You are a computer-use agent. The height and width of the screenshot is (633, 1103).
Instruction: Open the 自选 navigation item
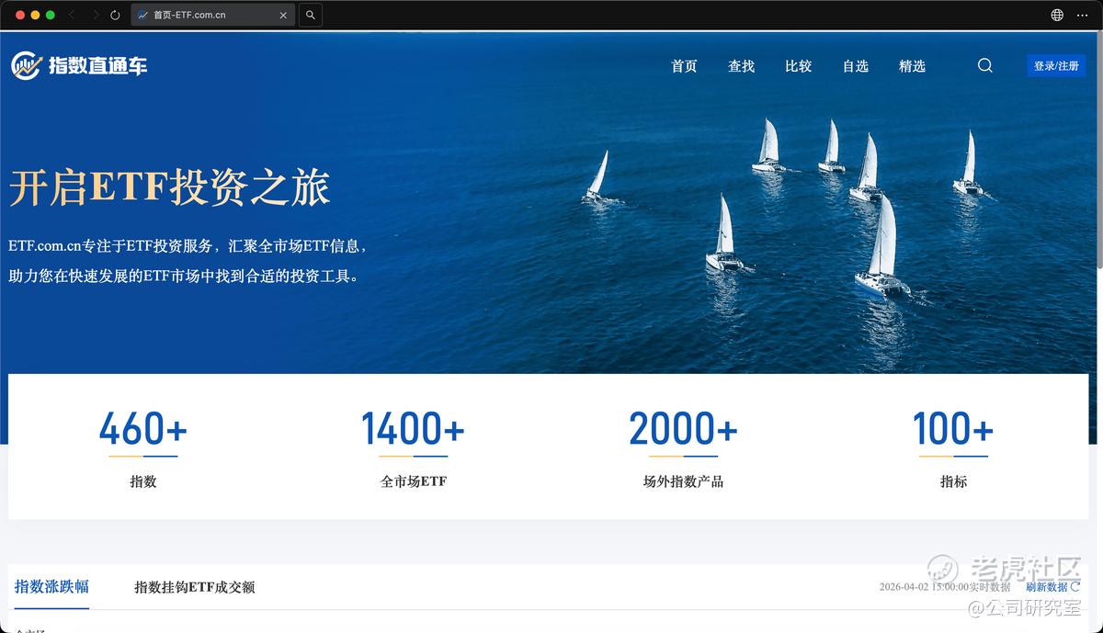855,66
